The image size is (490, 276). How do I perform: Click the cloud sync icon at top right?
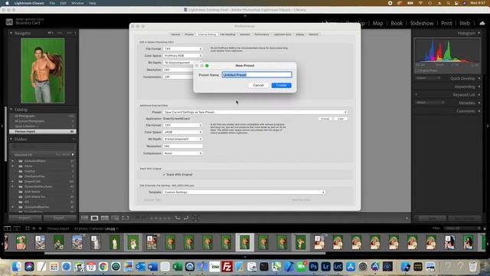482,23
